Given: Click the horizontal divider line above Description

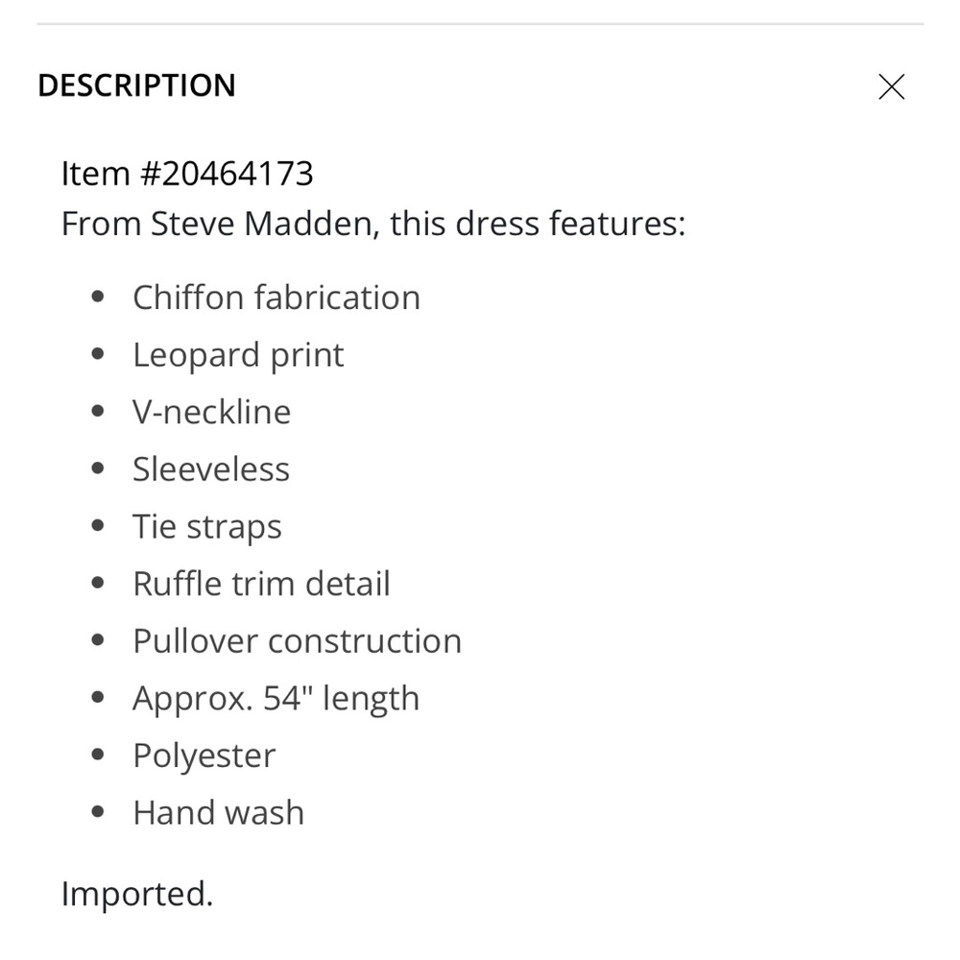Looking at the screenshot, I should point(480,24).
